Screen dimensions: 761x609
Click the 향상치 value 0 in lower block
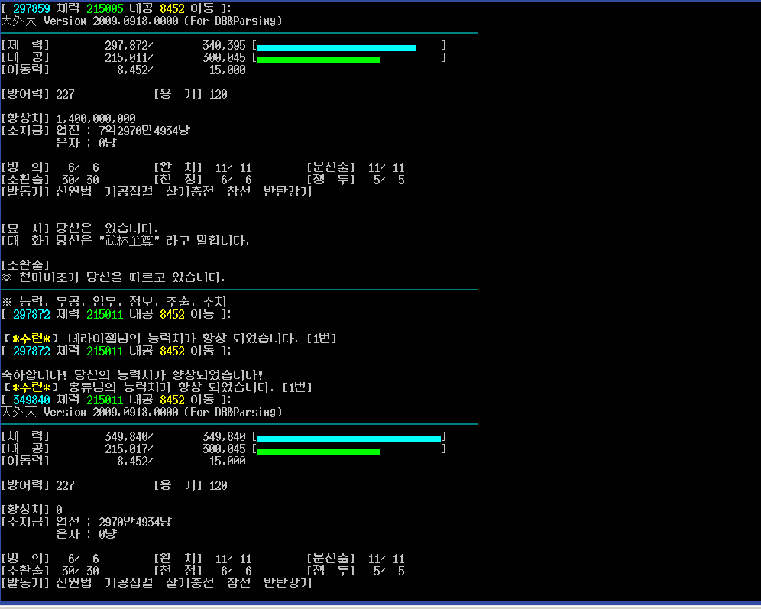(60, 510)
